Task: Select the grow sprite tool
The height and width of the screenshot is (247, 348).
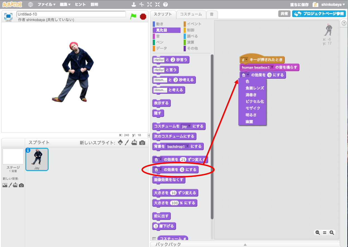Action: 150,4
